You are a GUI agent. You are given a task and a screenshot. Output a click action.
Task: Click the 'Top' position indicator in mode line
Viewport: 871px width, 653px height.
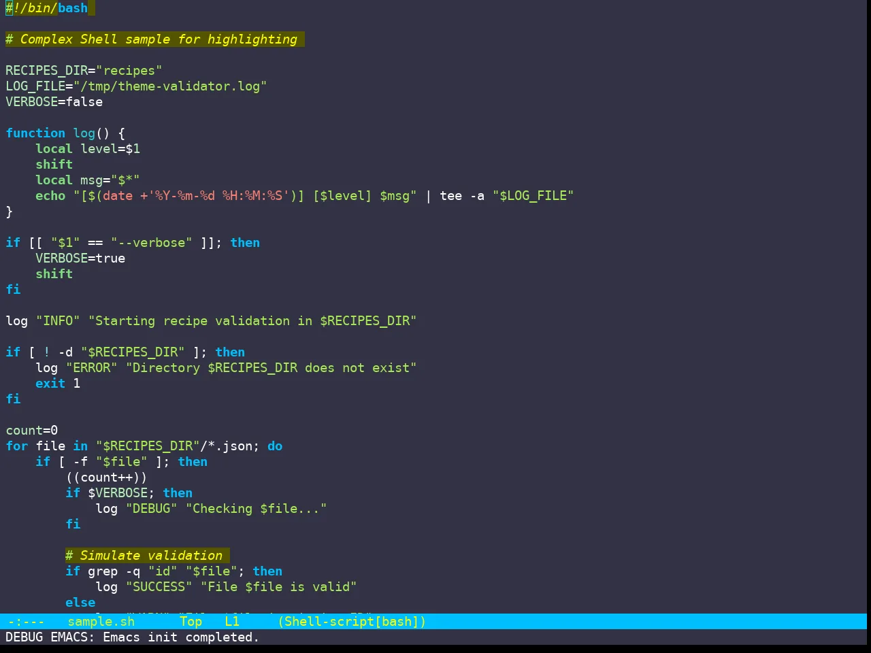point(191,622)
